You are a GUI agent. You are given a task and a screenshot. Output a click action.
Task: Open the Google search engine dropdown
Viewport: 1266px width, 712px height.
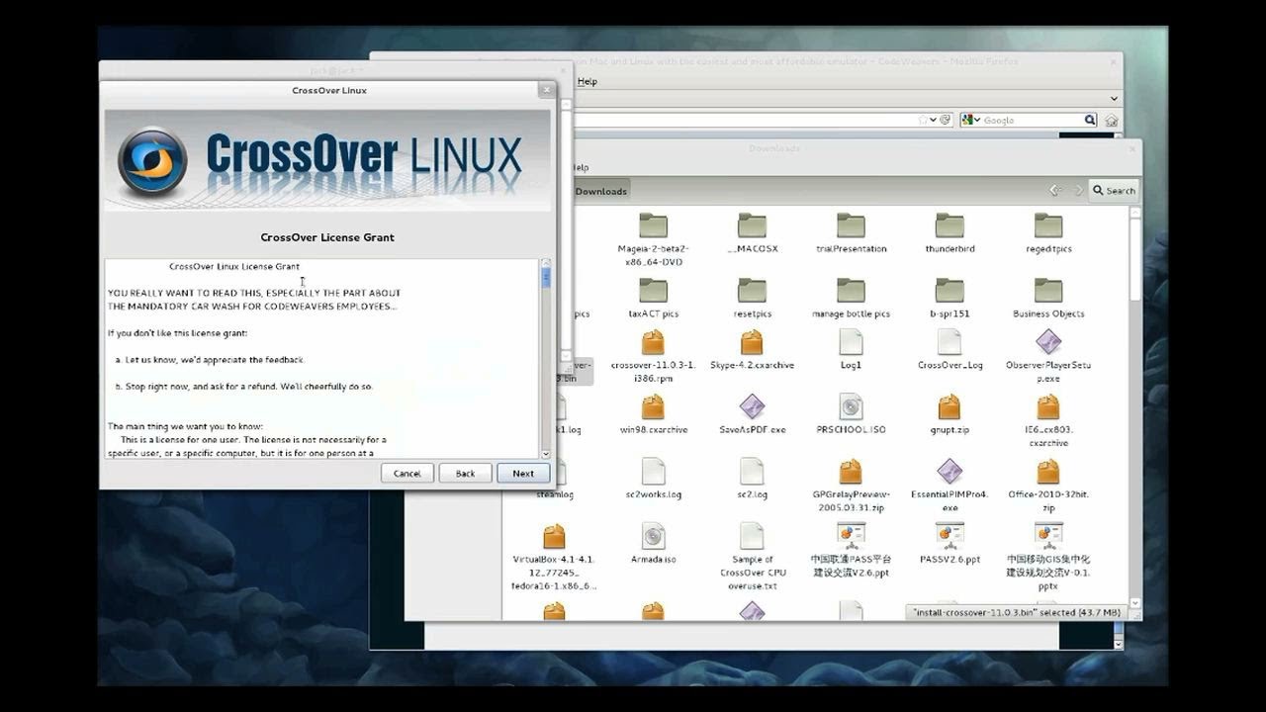970,120
